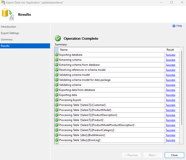Open the Success link for Exporting data
The width and height of the screenshot is (186, 160).
tap(170, 95)
